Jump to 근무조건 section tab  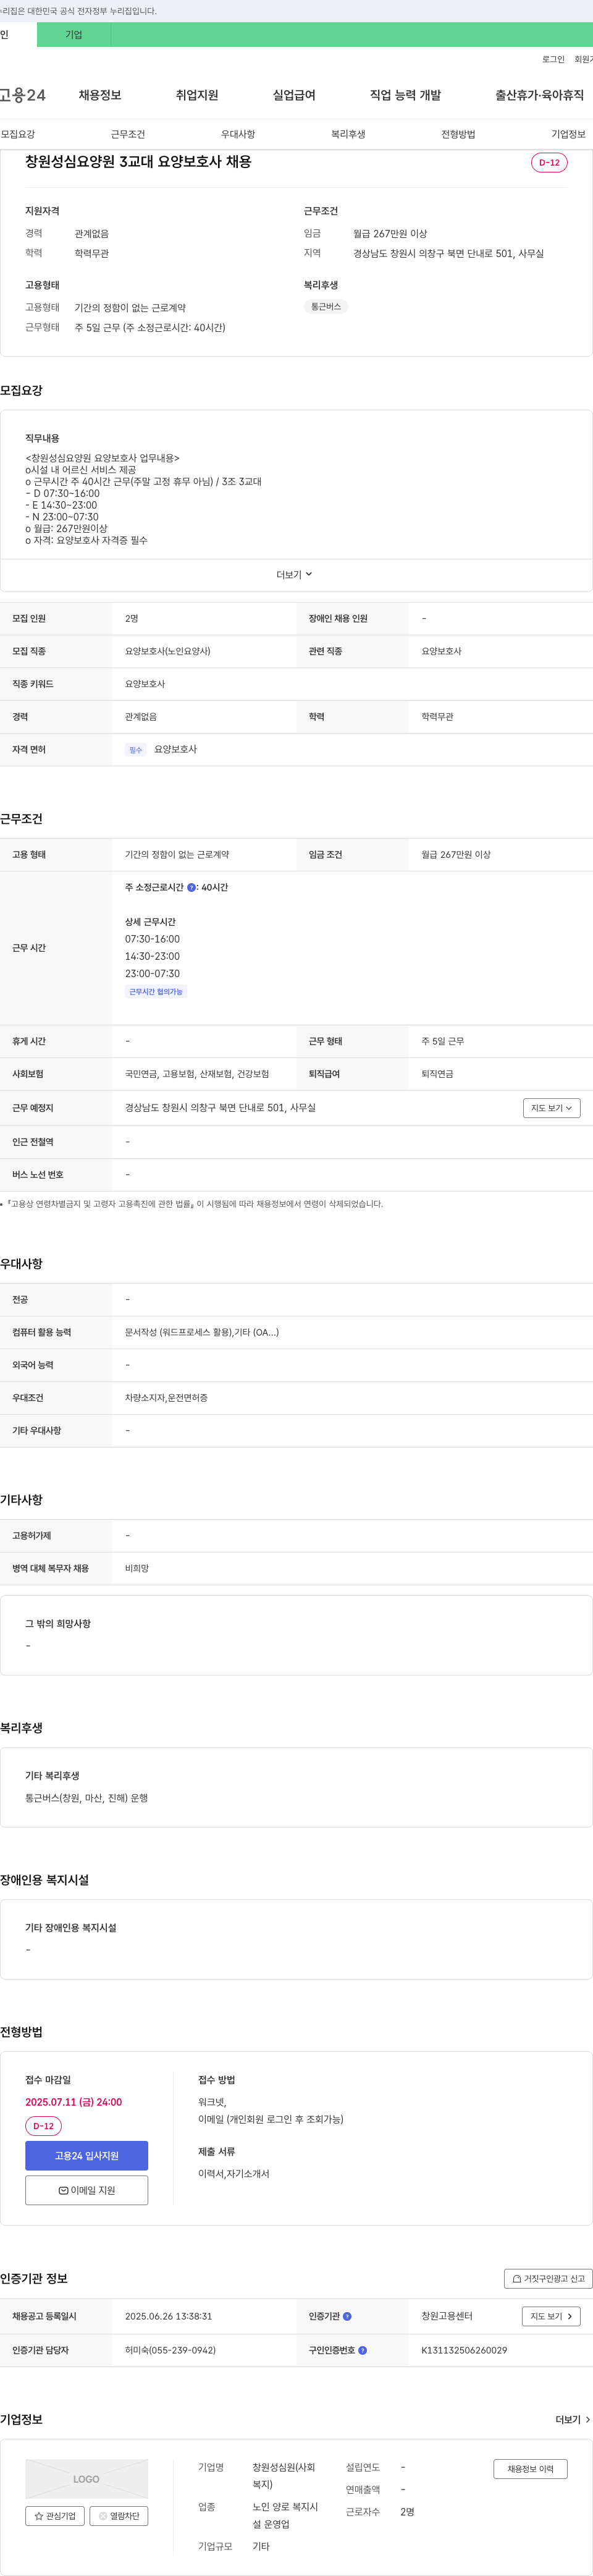128,134
